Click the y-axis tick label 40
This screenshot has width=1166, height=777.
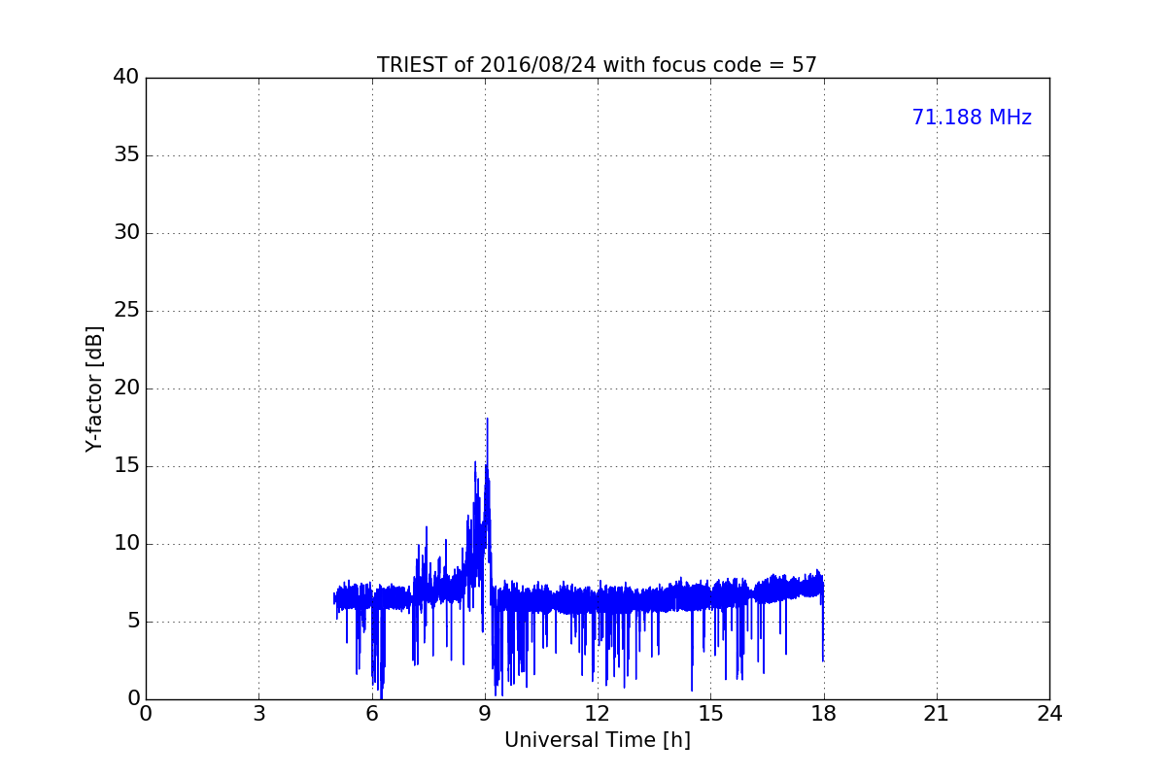click(x=126, y=78)
